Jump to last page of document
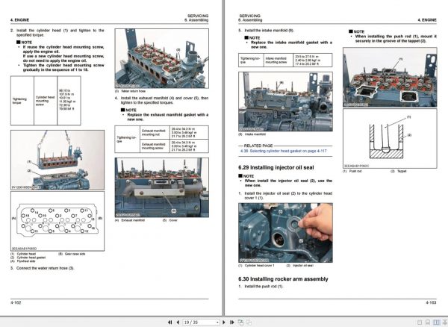 [232, 322]
